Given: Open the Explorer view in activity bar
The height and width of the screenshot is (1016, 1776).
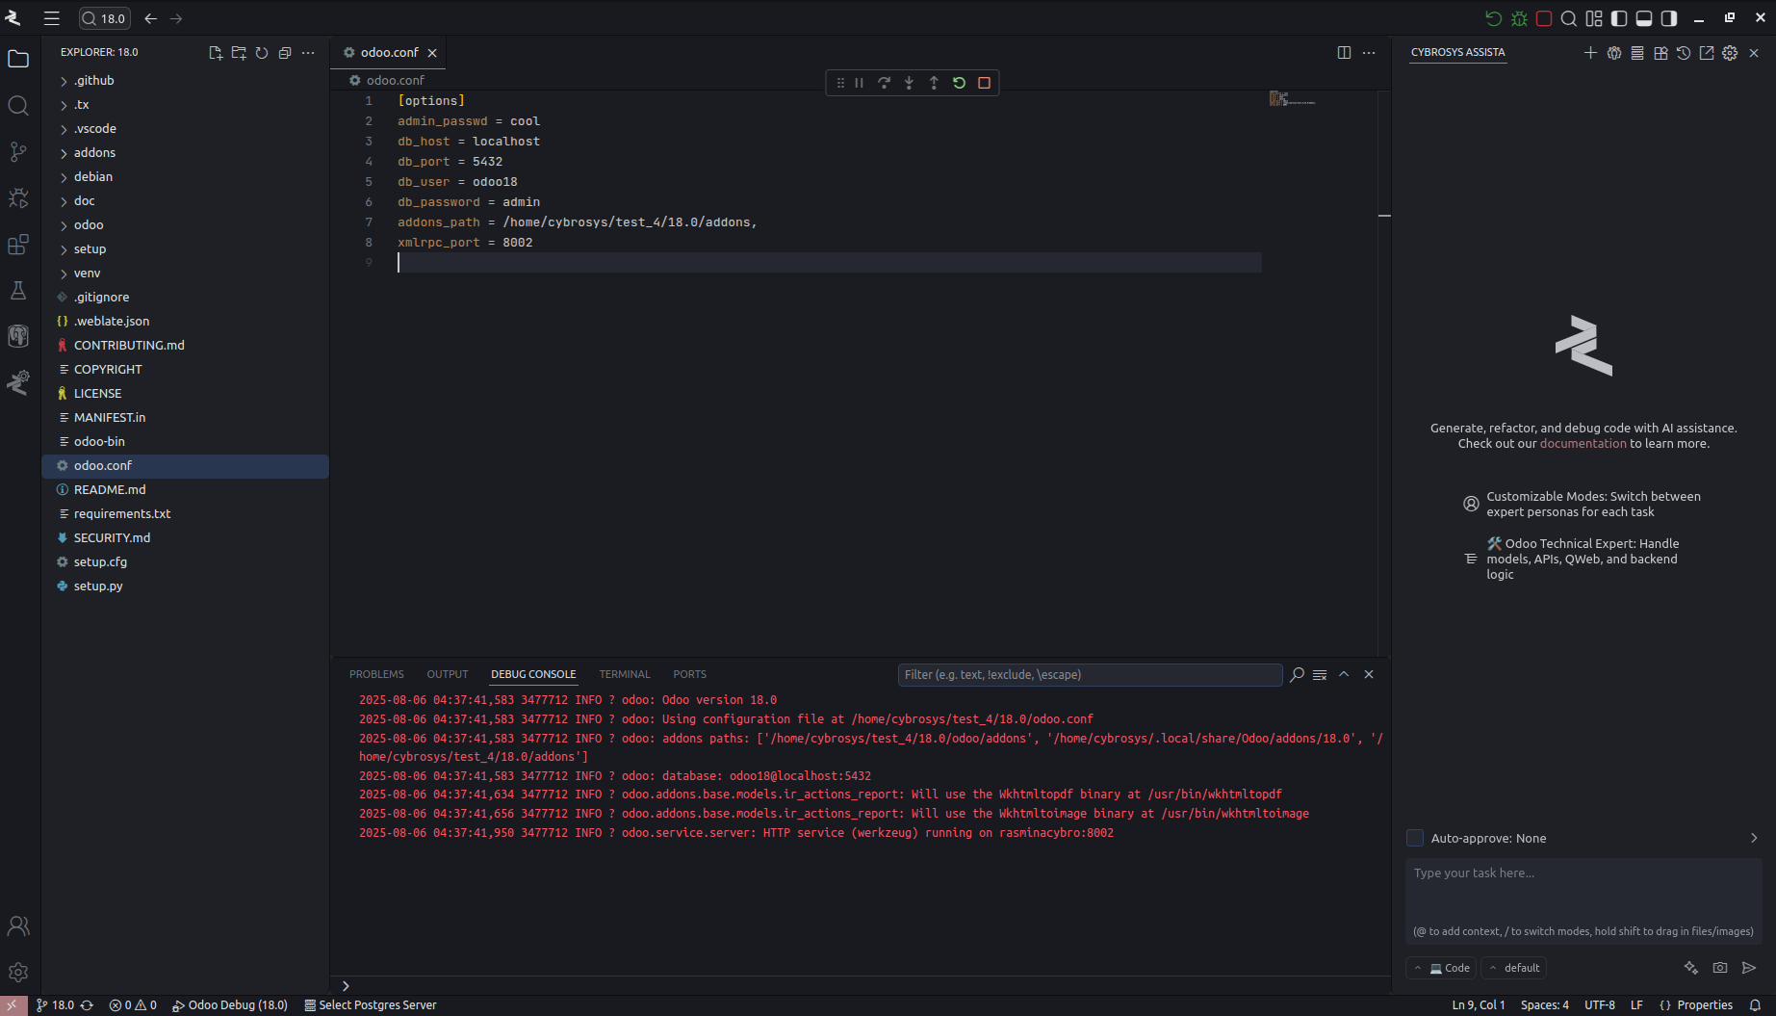Looking at the screenshot, I should click(x=18, y=59).
